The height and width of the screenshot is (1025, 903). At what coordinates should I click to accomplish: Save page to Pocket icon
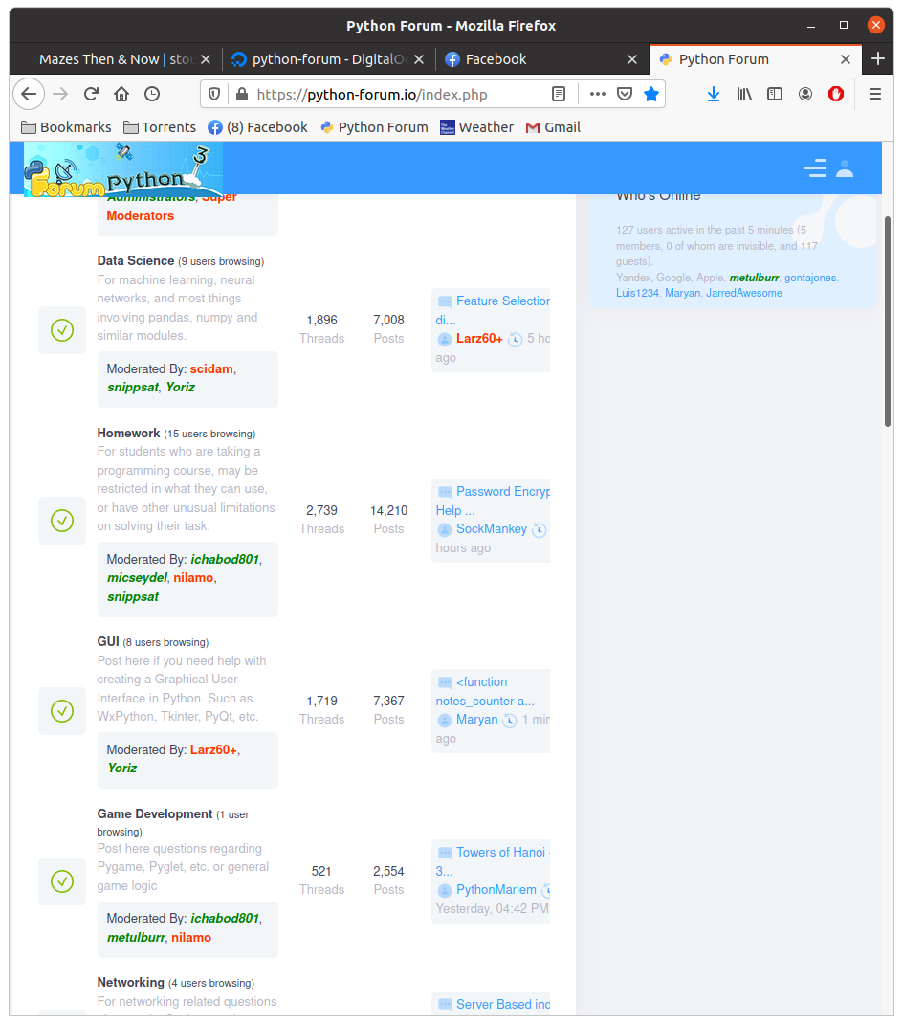pyautogui.click(x=625, y=94)
